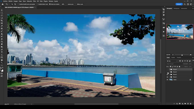Toggle 'Zoom con arrastre' checkbox

point(50,4)
